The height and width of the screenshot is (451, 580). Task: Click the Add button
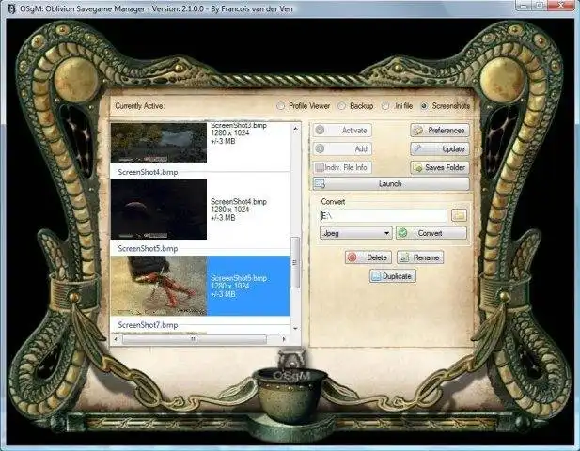[342, 148]
